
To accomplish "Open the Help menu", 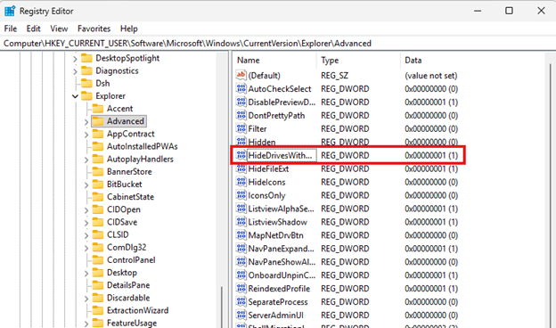I will (x=128, y=29).
